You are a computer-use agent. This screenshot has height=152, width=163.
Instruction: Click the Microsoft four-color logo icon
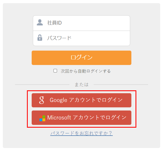tap(42, 118)
